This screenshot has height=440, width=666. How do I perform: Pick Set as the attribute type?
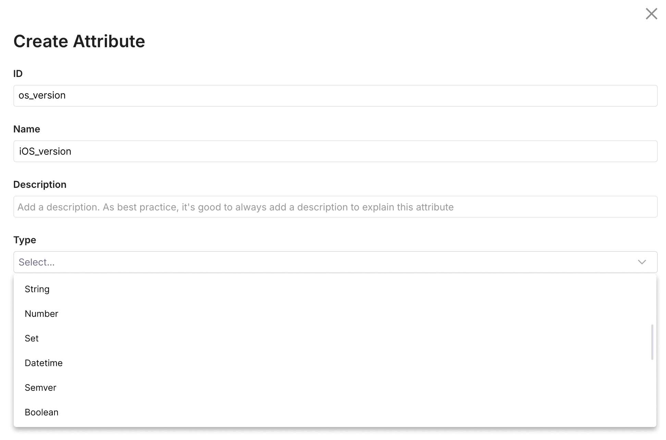(x=32, y=338)
